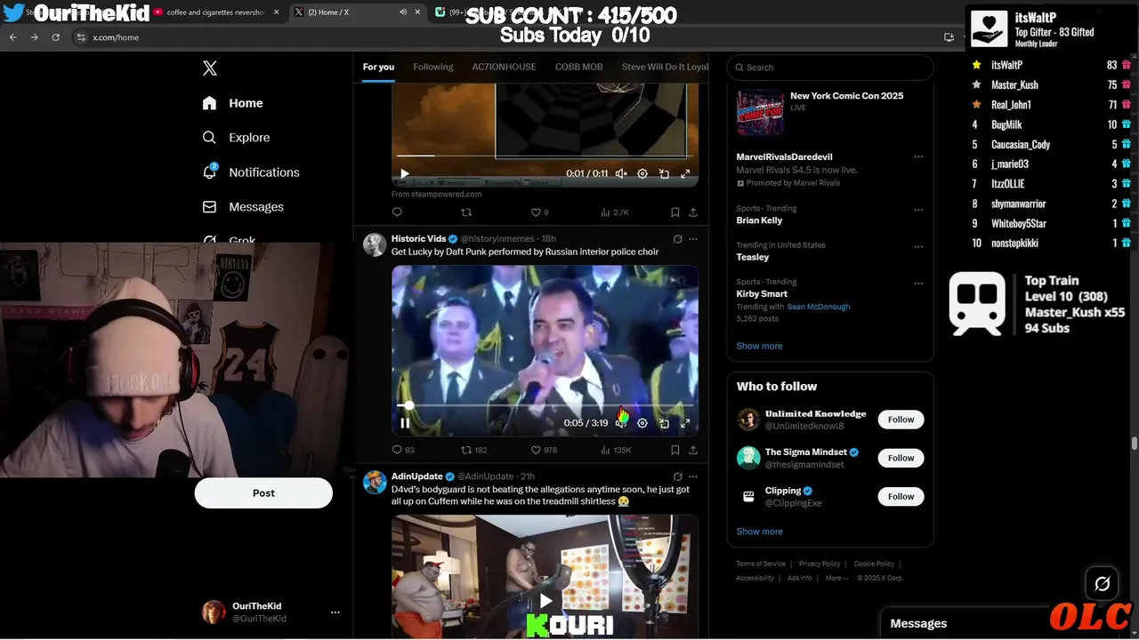Seek on the 0:11 video progress bar

click(544, 156)
